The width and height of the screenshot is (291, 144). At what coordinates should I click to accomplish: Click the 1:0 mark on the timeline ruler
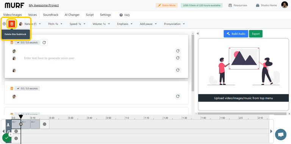tap(127, 118)
